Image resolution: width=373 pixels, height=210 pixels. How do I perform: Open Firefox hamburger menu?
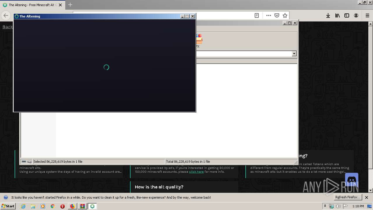click(x=367, y=15)
